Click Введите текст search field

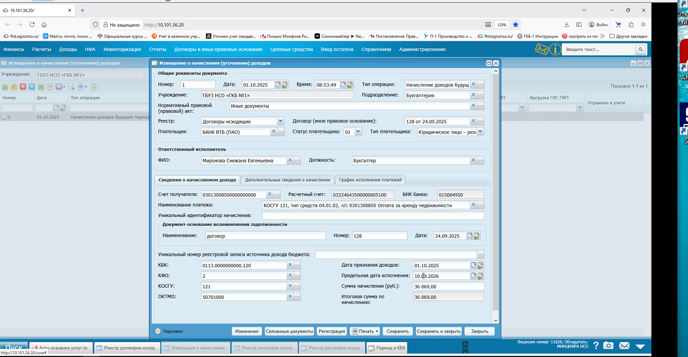click(599, 49)
